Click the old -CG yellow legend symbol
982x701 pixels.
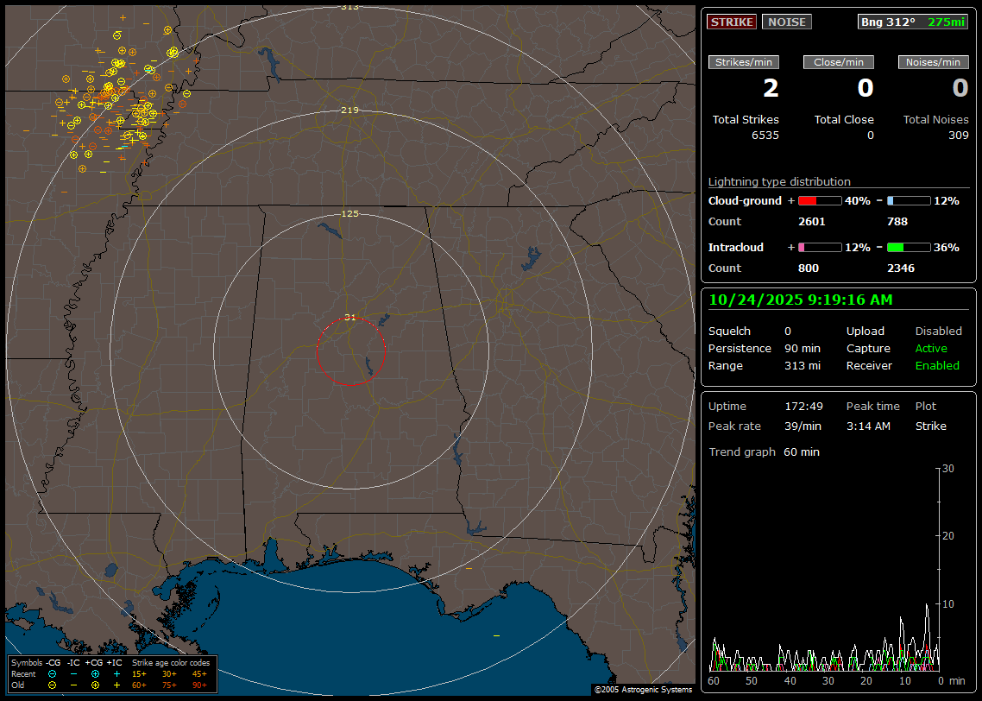(x=52, y=685)
